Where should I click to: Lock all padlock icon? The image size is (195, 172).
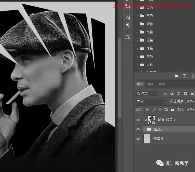(x=173, y=110)
